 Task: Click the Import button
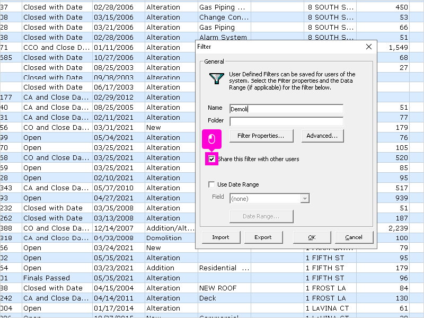click(x=221, y=237)
